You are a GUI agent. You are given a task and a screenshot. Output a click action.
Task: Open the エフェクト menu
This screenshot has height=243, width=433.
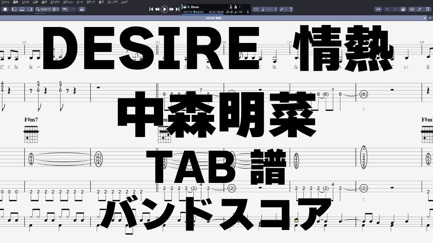(x=55, y=2)
